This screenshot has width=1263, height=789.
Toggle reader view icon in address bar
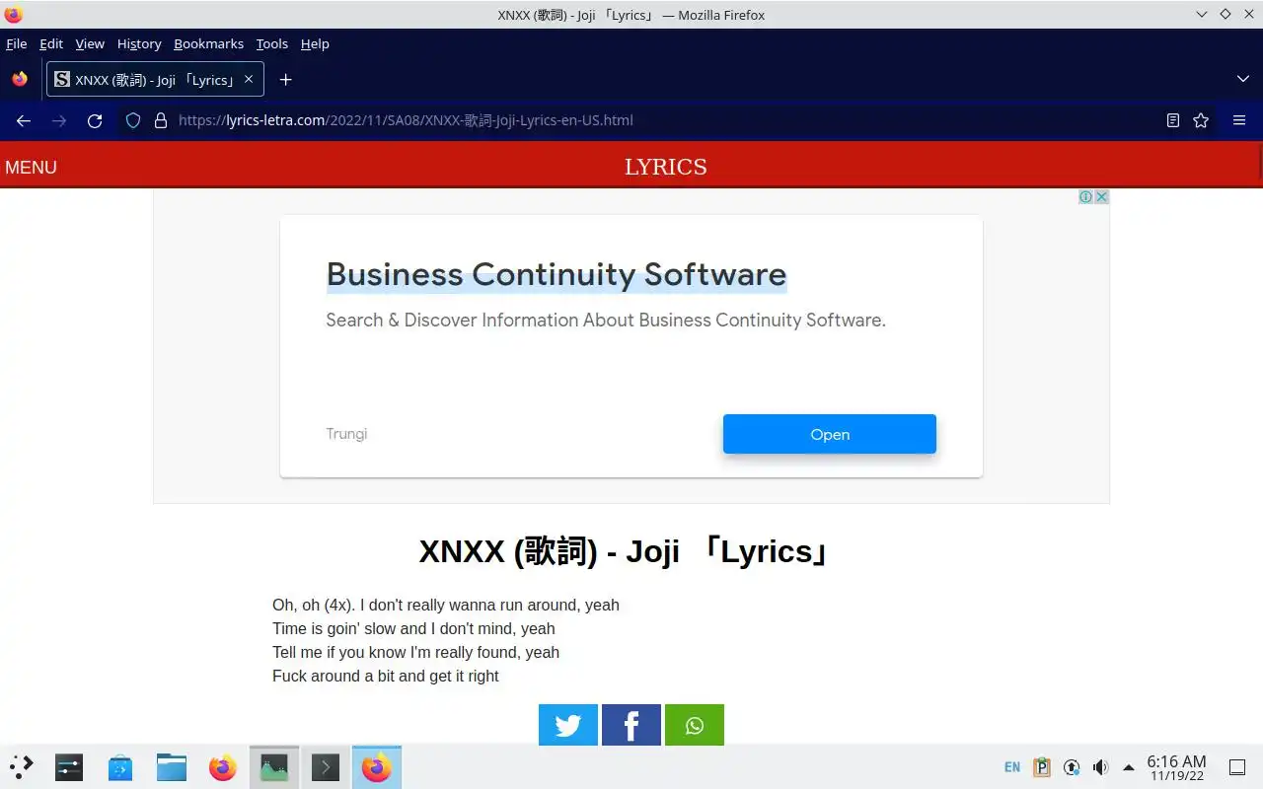[1173, 120]
